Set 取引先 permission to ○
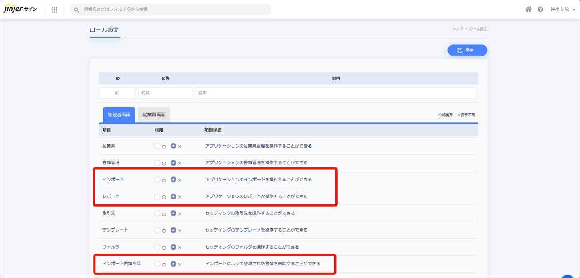 (x=157, y=213)
